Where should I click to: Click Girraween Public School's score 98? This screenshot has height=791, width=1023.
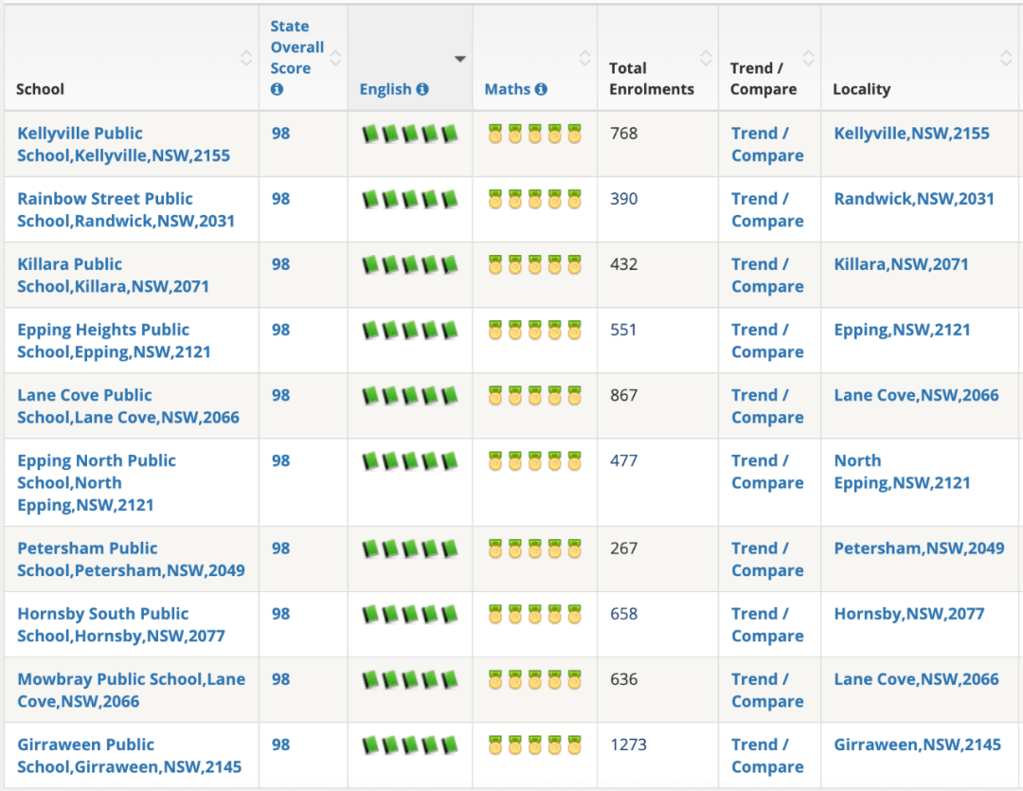(x=280, y=745)
